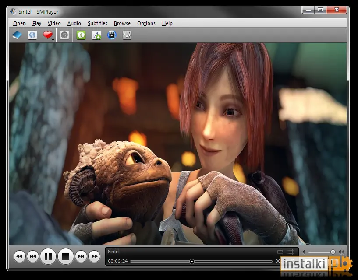Open the Help menu
358x280 pixels.
[x=167, y=23]
